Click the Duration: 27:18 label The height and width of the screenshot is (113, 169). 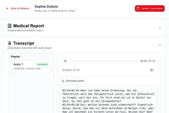click(71, 70)
